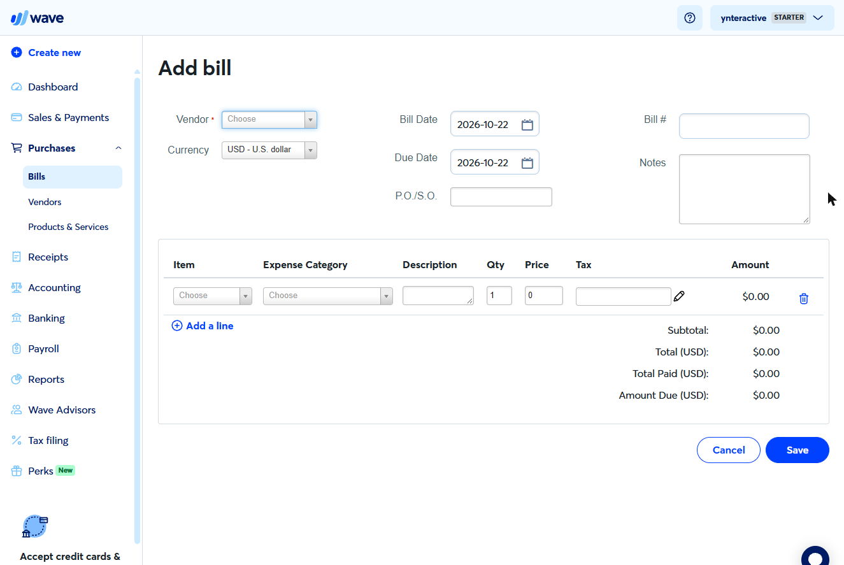The image size is (844, 565).
Task: Click the Wave Advisors people icon
Action: [17, 410]
